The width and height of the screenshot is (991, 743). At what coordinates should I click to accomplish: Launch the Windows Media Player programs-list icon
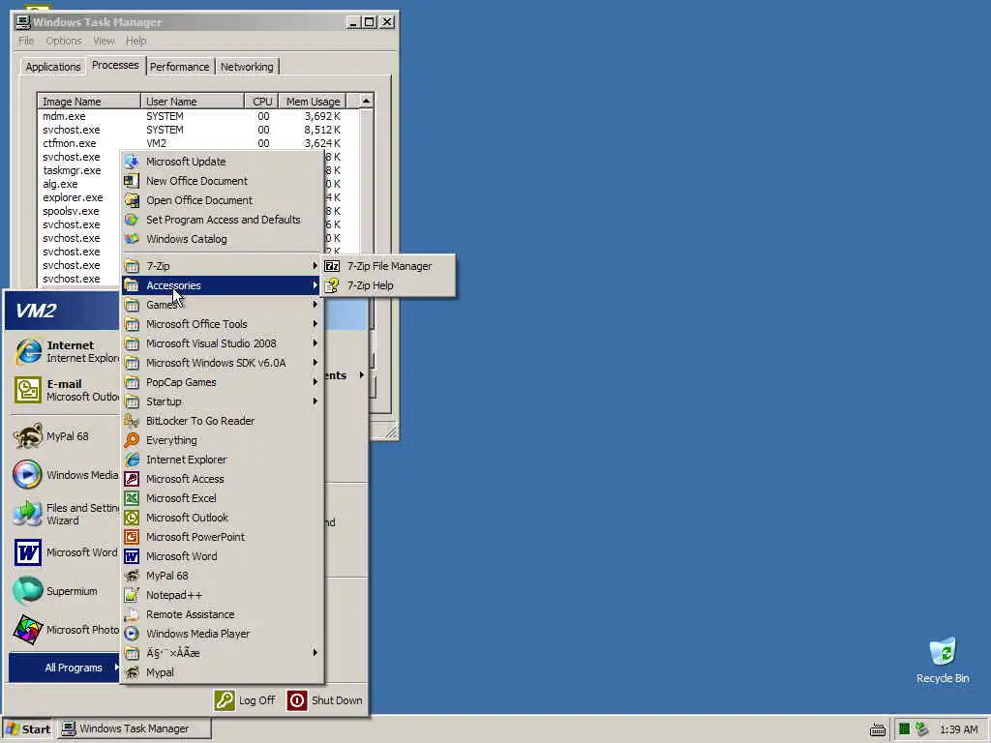pyautogui.click(x=132, y=634)
